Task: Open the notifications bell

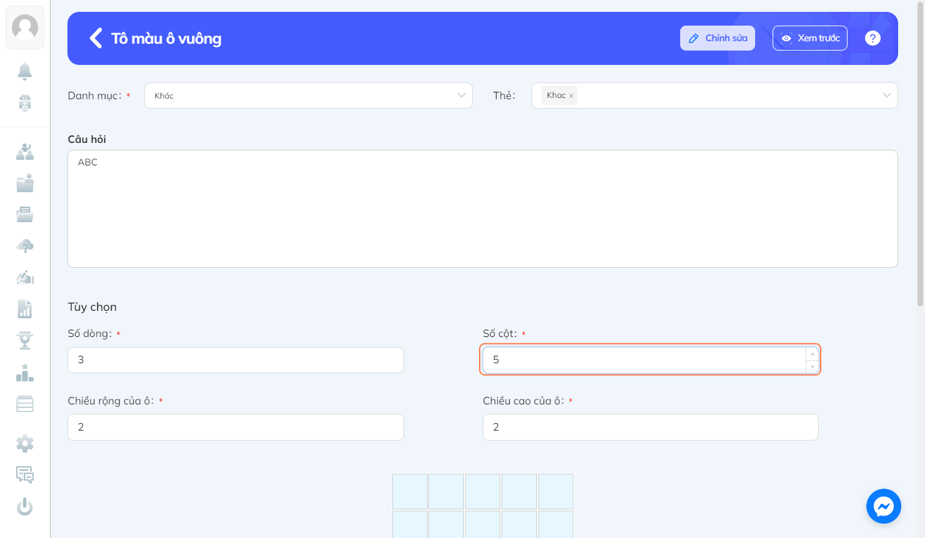Action: [x=25, y=71]
